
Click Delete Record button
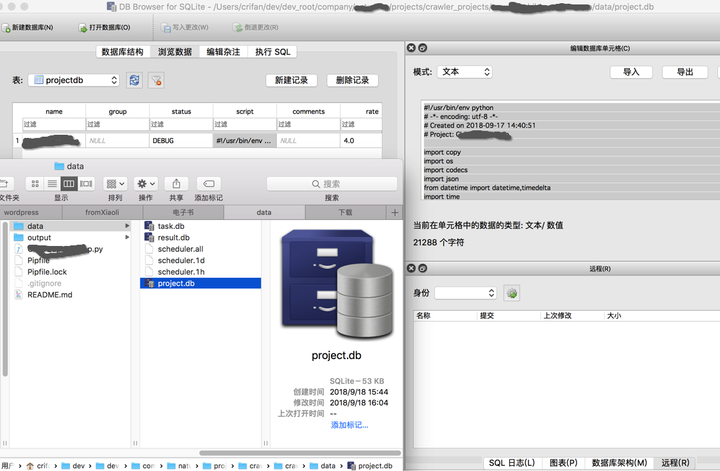coord(352,80)
